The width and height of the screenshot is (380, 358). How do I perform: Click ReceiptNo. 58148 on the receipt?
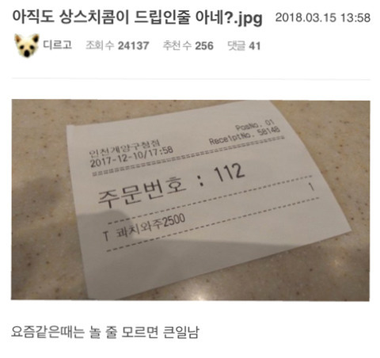[x=245, y=136]
